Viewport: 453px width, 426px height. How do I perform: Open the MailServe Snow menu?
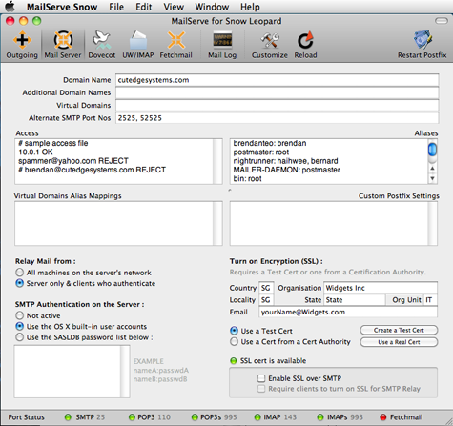click(62, 7)
